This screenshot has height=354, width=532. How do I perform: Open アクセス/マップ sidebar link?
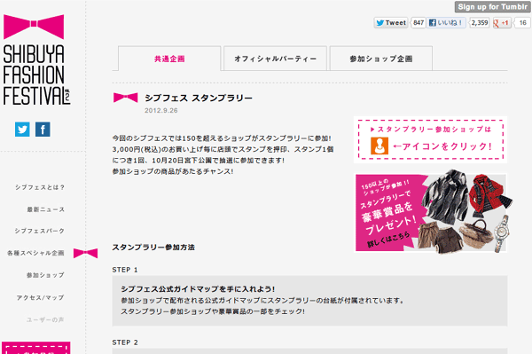tap(41, 297)
